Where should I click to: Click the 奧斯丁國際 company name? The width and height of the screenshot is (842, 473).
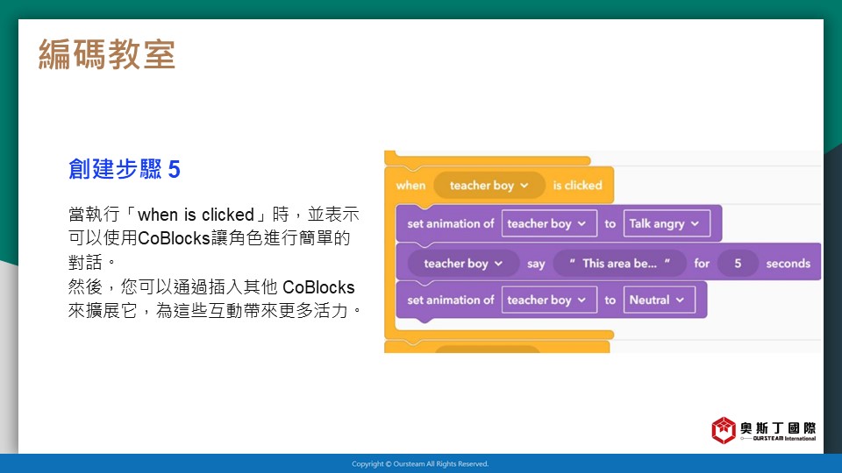point(778,427)
